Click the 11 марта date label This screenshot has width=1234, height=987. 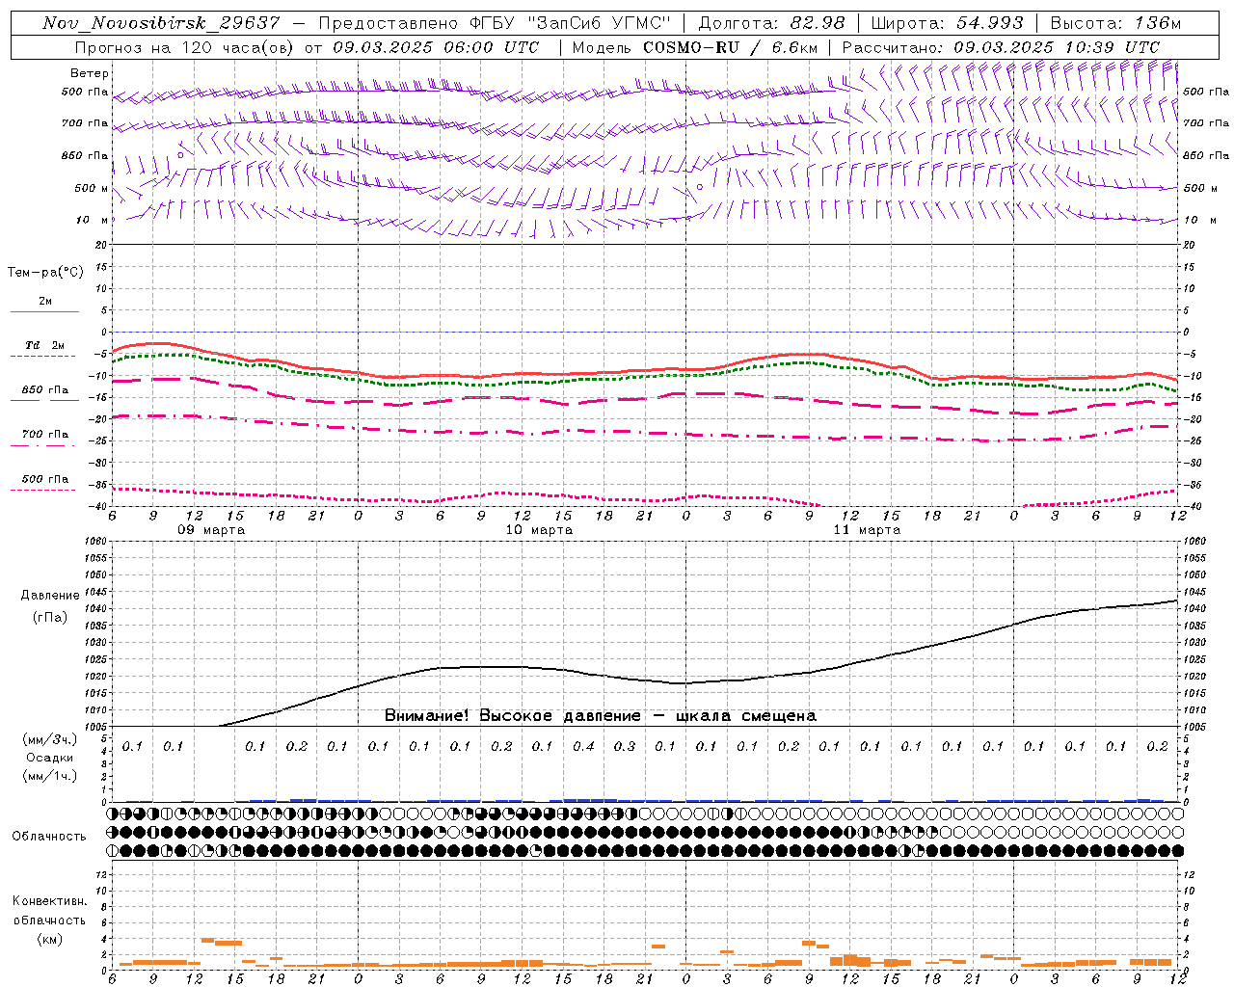click(x=867, y=530)
